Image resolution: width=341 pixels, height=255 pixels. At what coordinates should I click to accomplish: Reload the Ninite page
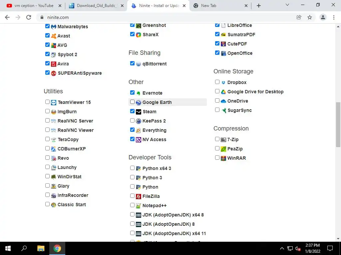[x=29, y=17]
